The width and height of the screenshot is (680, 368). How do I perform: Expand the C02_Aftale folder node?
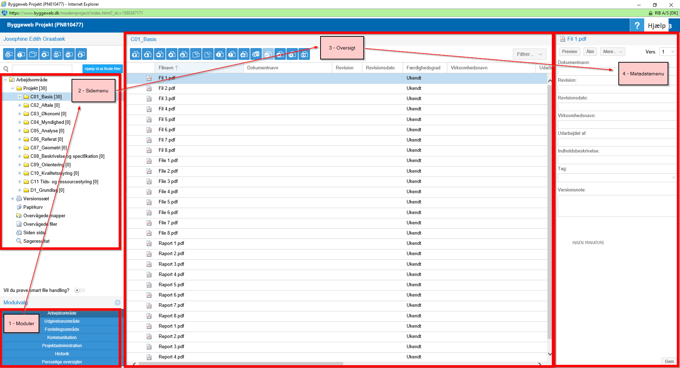[x=19, y=105]
